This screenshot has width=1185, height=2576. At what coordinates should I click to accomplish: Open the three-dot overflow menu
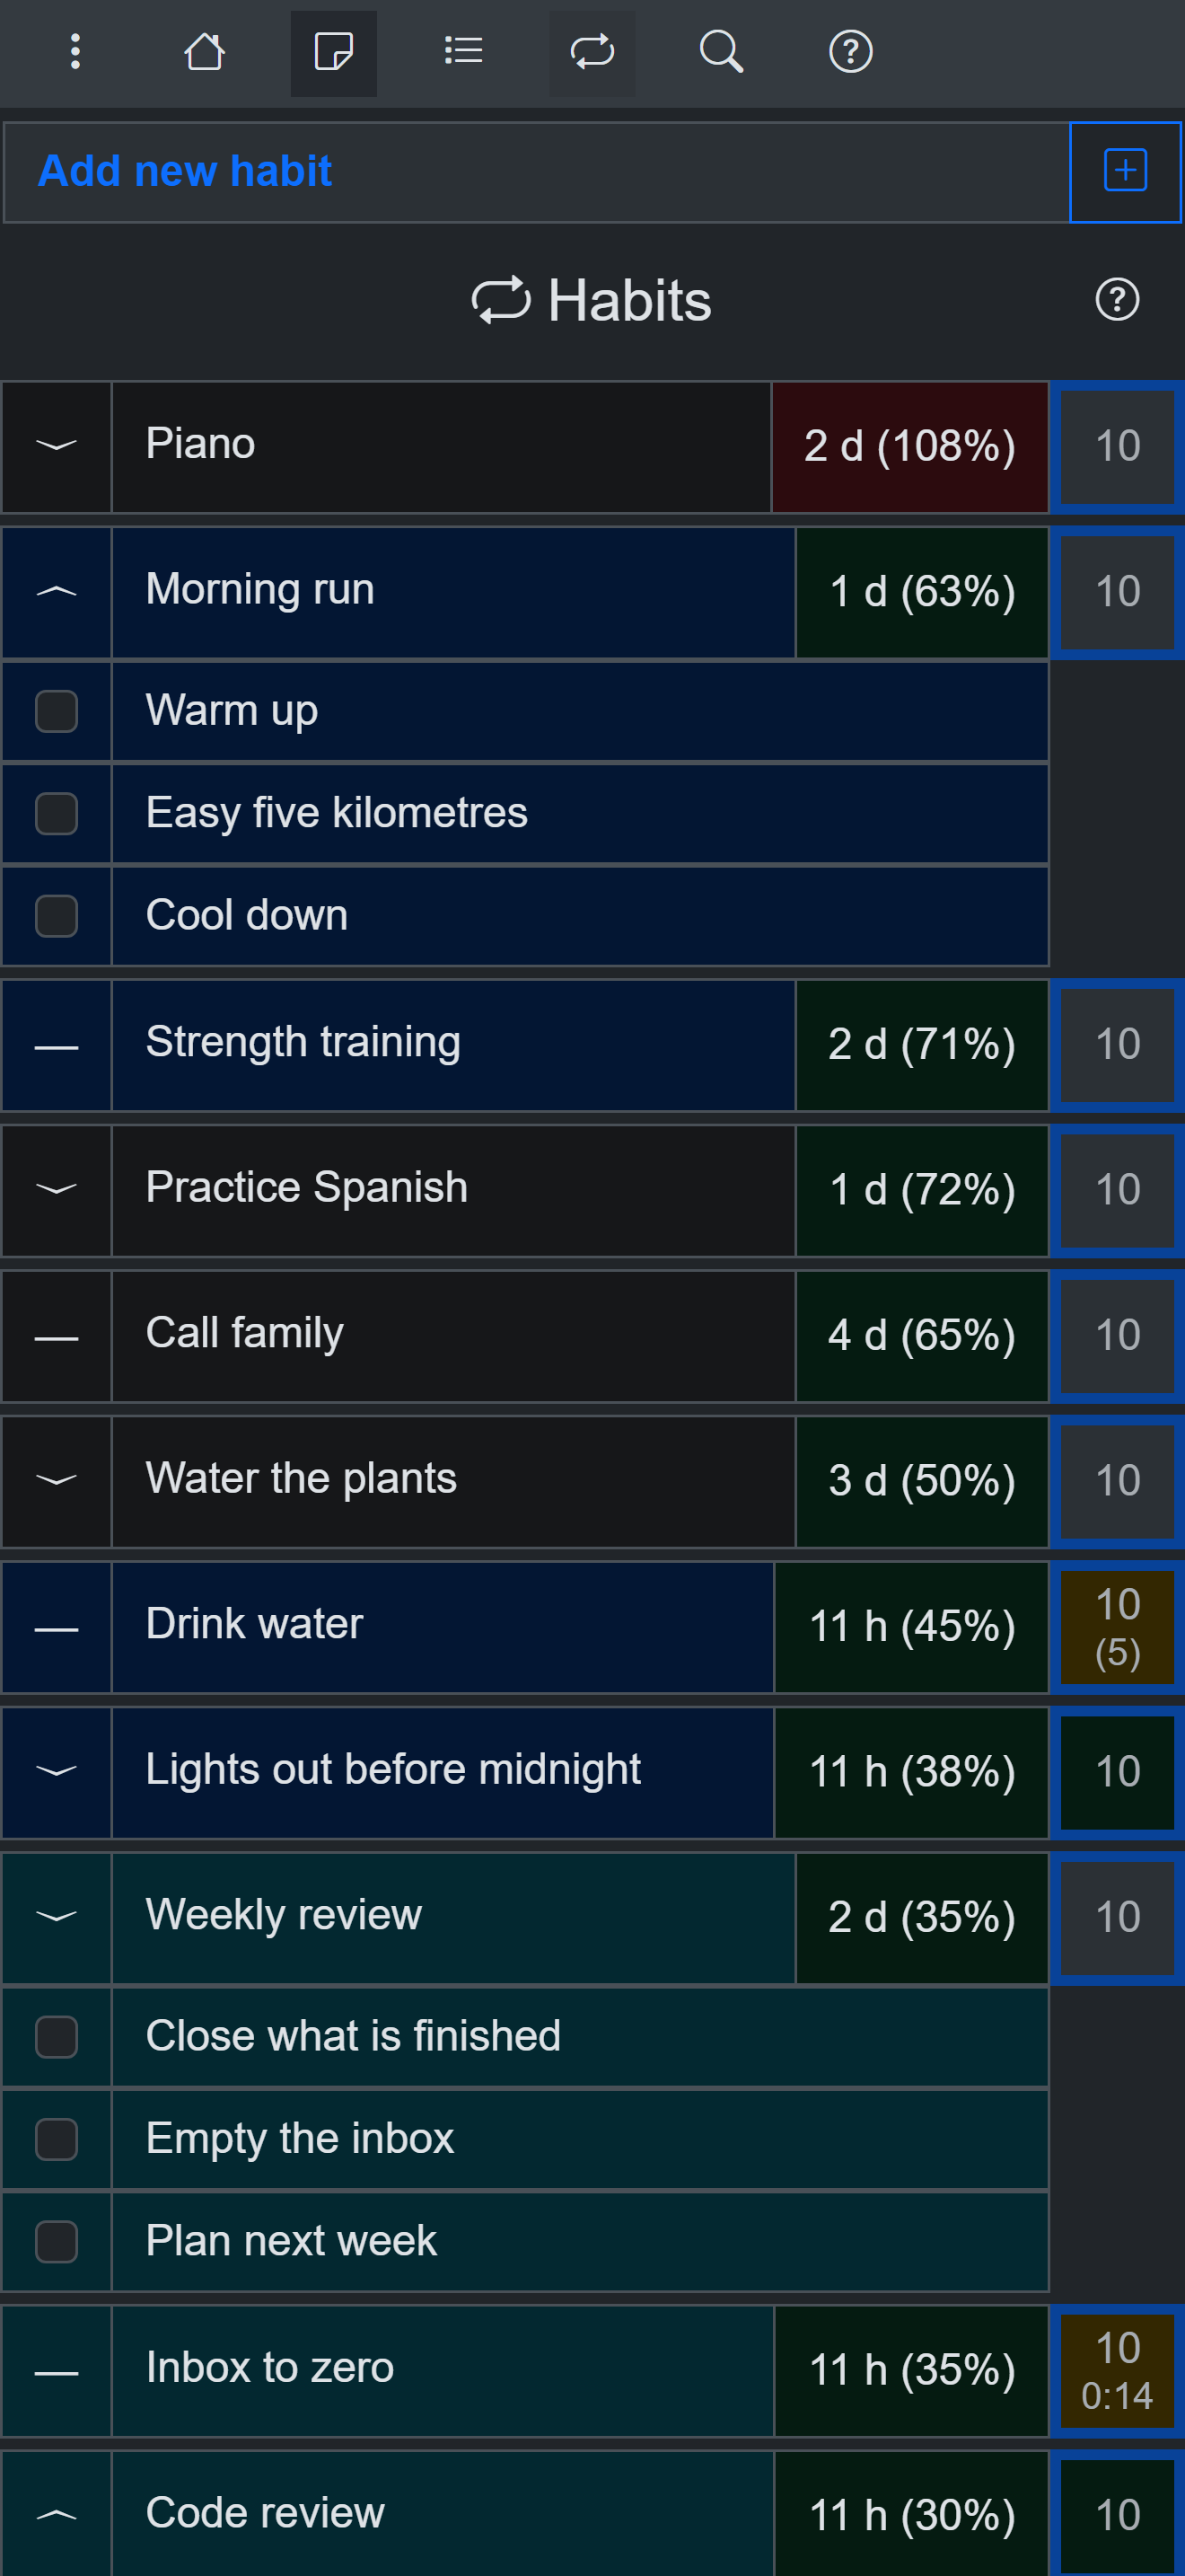[75, 52]
